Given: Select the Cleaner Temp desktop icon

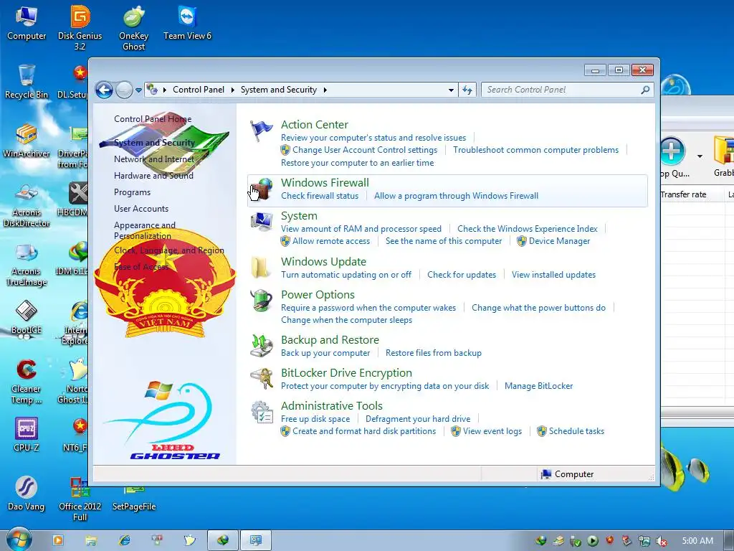Looking at the screenshot, I should coord(27,382).
